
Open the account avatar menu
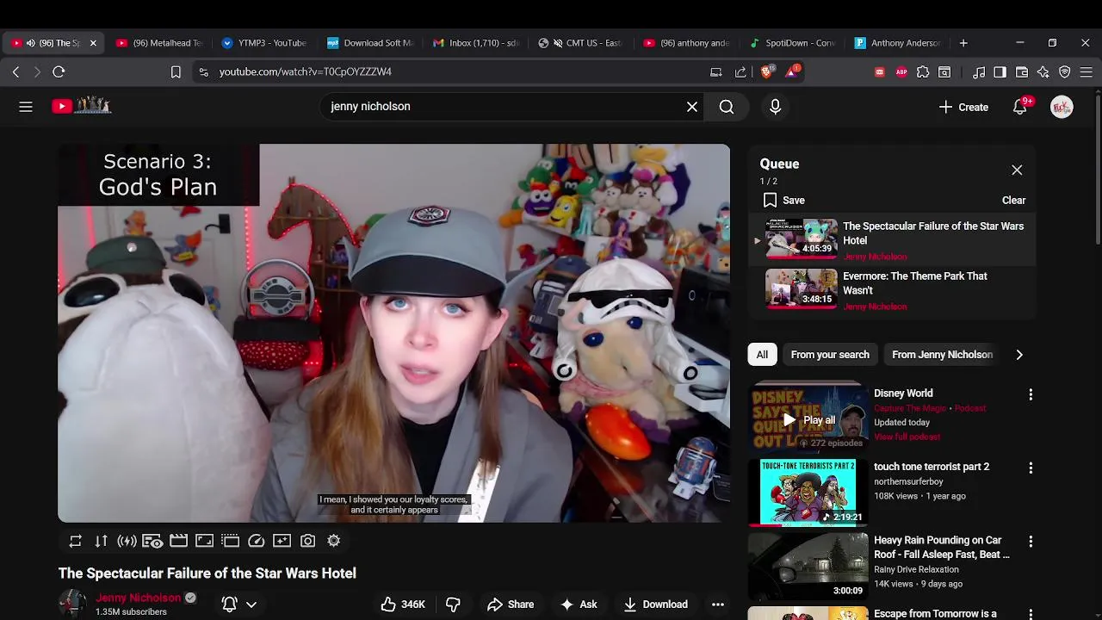tap(1062, 107)
